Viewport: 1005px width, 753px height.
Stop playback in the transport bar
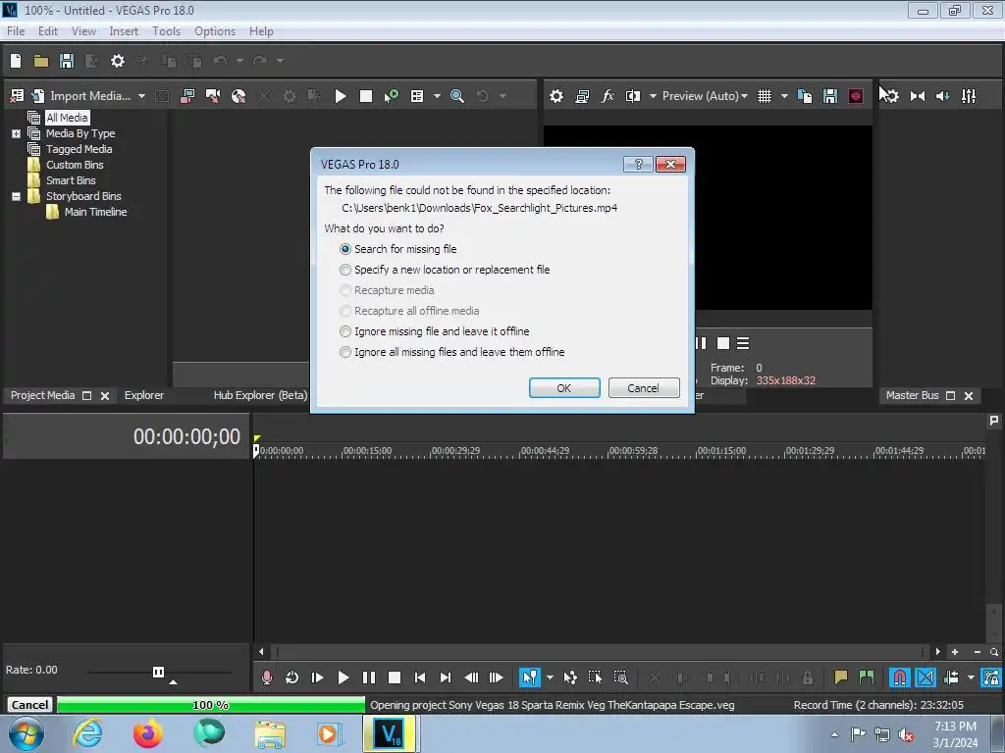395,678
